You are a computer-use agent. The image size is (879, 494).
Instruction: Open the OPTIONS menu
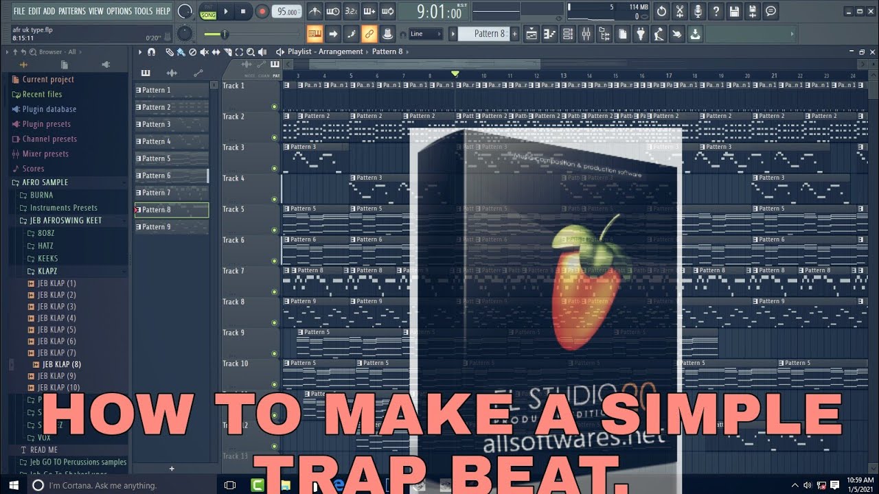tap(119, 11)
